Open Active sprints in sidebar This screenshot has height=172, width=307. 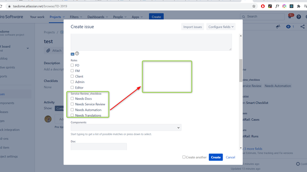8,67
